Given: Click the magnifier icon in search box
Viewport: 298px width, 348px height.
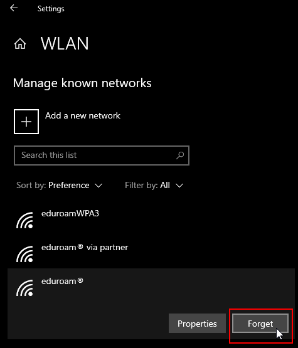Looking at the screenshot, I should pos(180,156).
